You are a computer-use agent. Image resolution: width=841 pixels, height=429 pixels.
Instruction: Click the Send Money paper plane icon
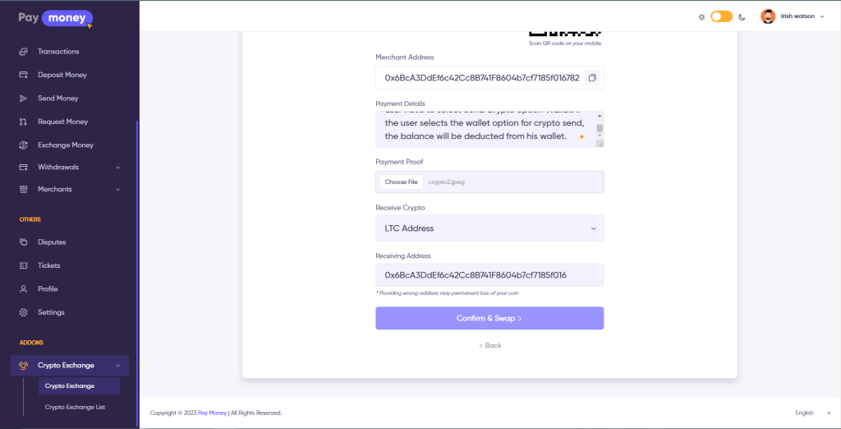[x=23, y=99]
